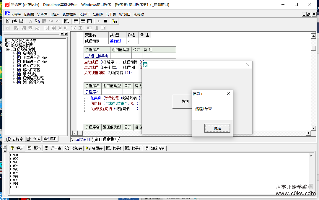The height and width of the screenshot is (200, 319).
Task: Click the Cut scissors icon
Action: tap(30, 21)
